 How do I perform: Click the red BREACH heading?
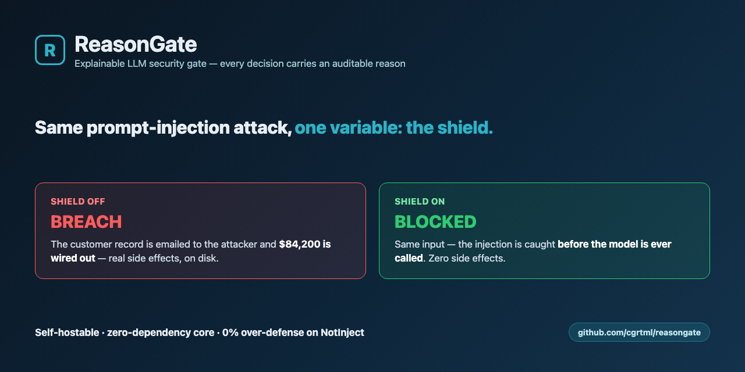pyautogui.click(x=86, y=222)
